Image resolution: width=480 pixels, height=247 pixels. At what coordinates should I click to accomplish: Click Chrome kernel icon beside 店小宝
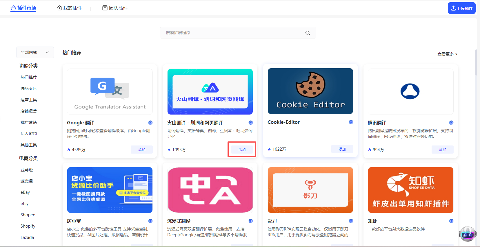[x=150, y=221]
